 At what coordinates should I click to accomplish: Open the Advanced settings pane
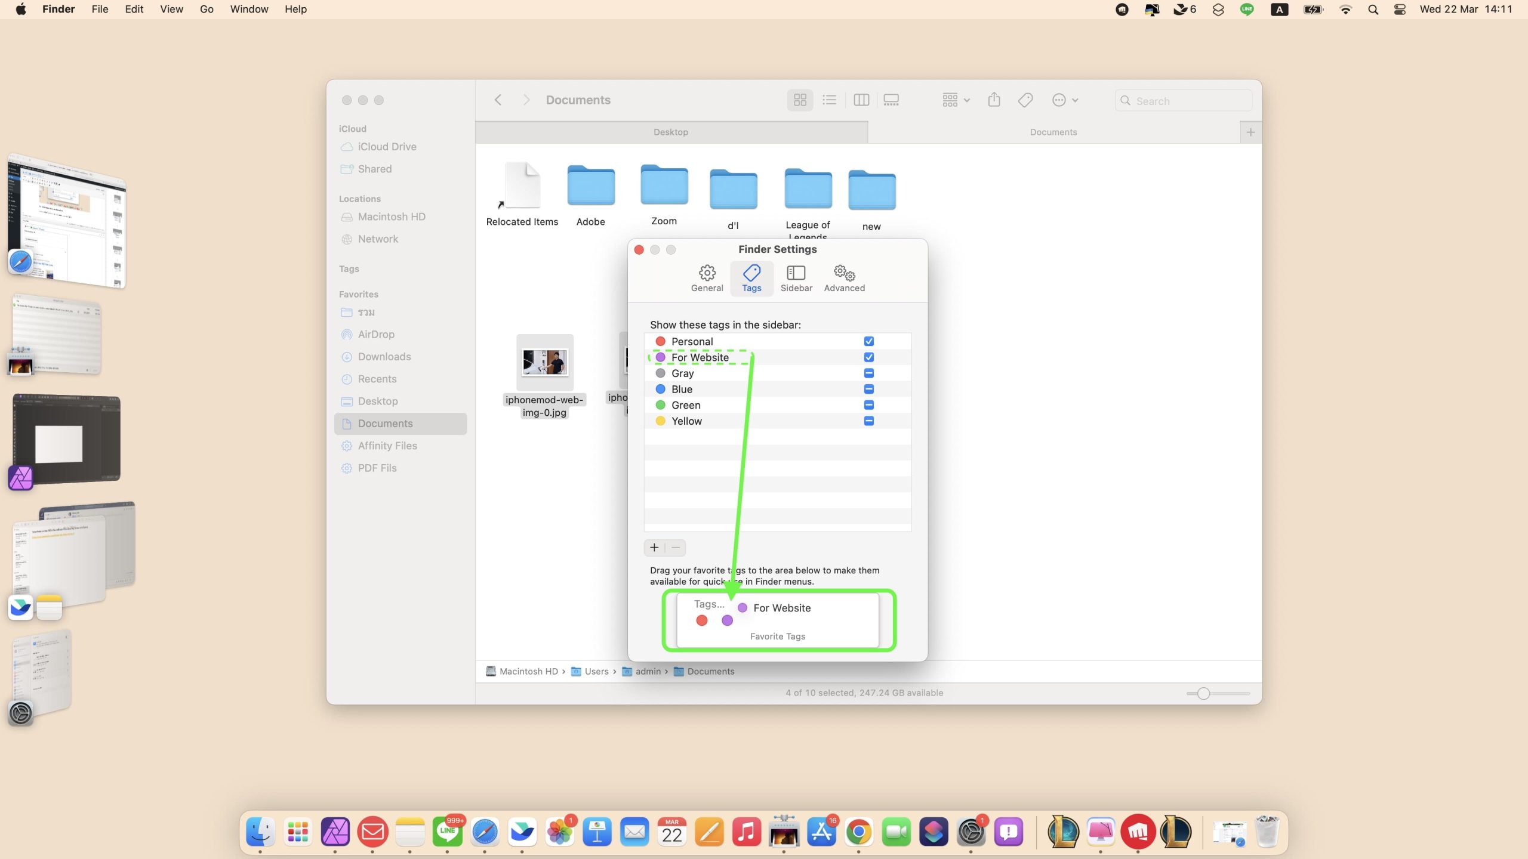(x=844, y=279)
